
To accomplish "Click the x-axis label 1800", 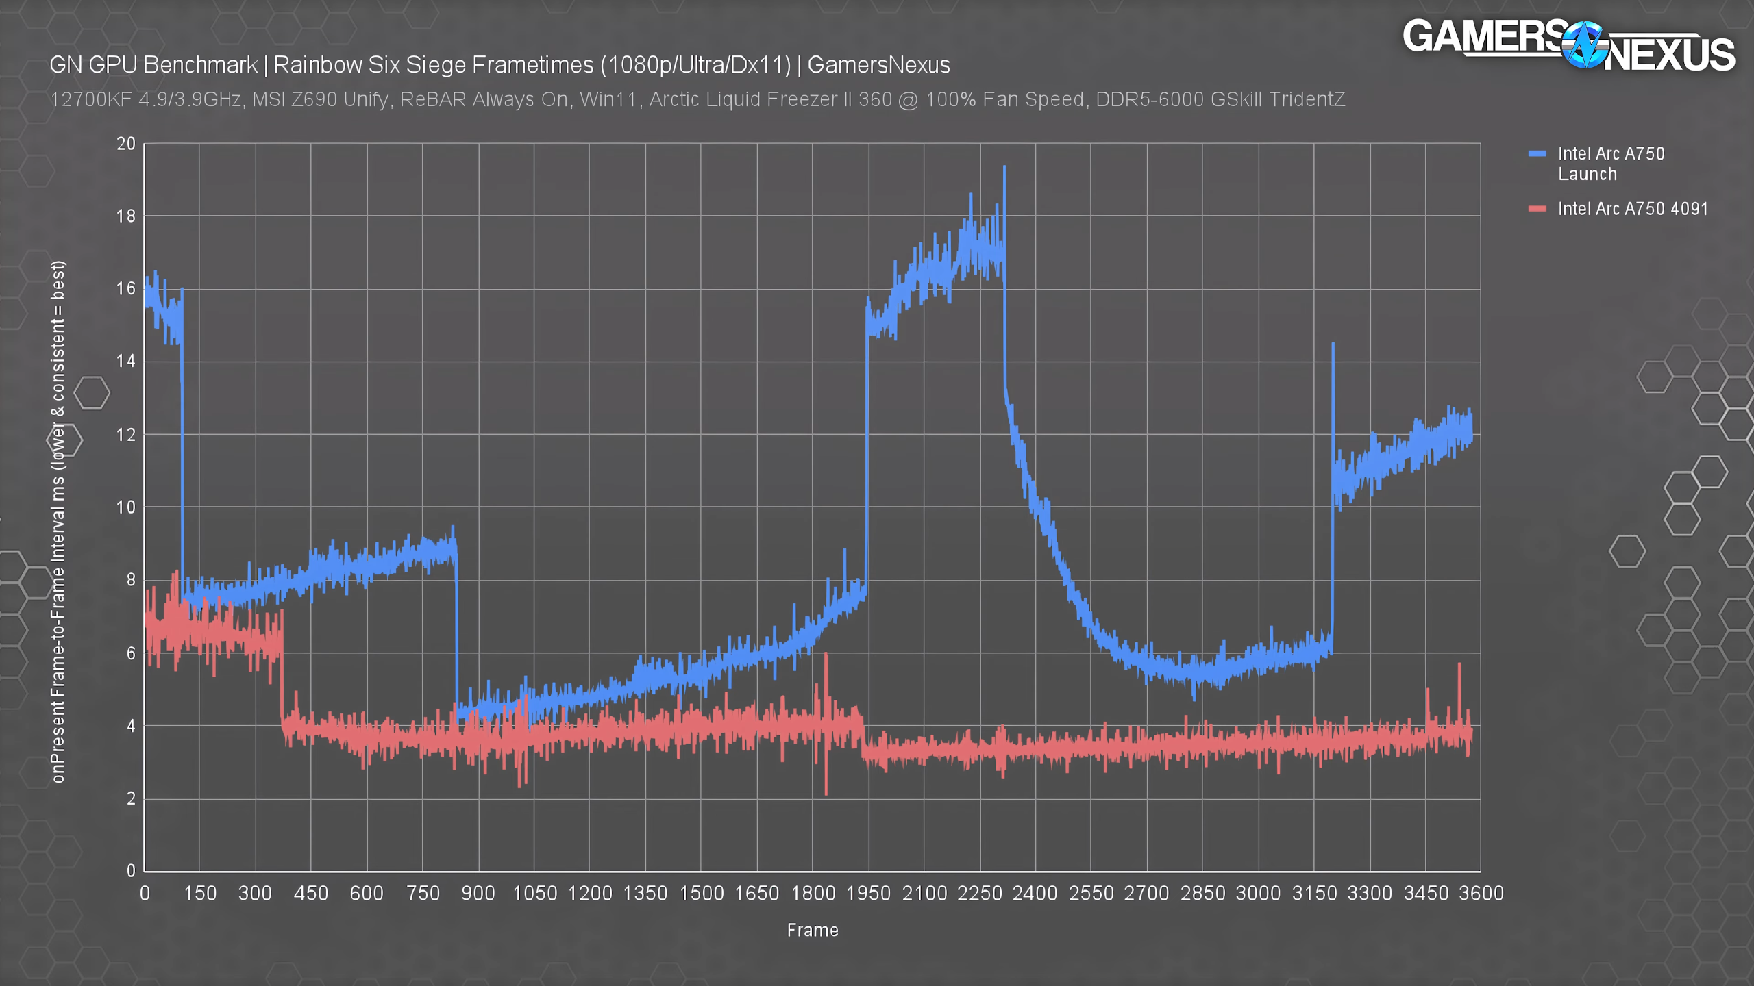I will [813, 894].
